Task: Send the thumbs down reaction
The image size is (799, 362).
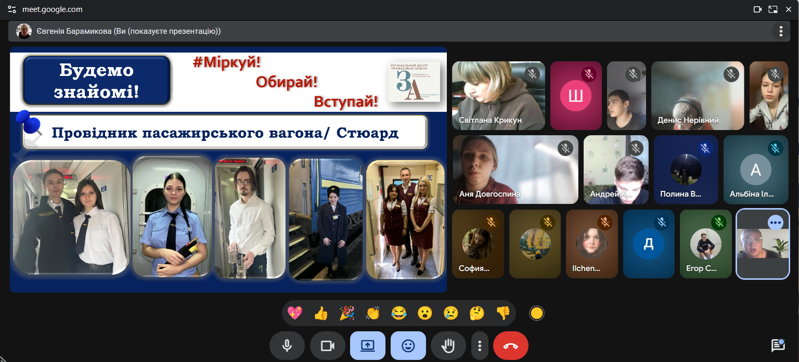Action: (502, 313)
